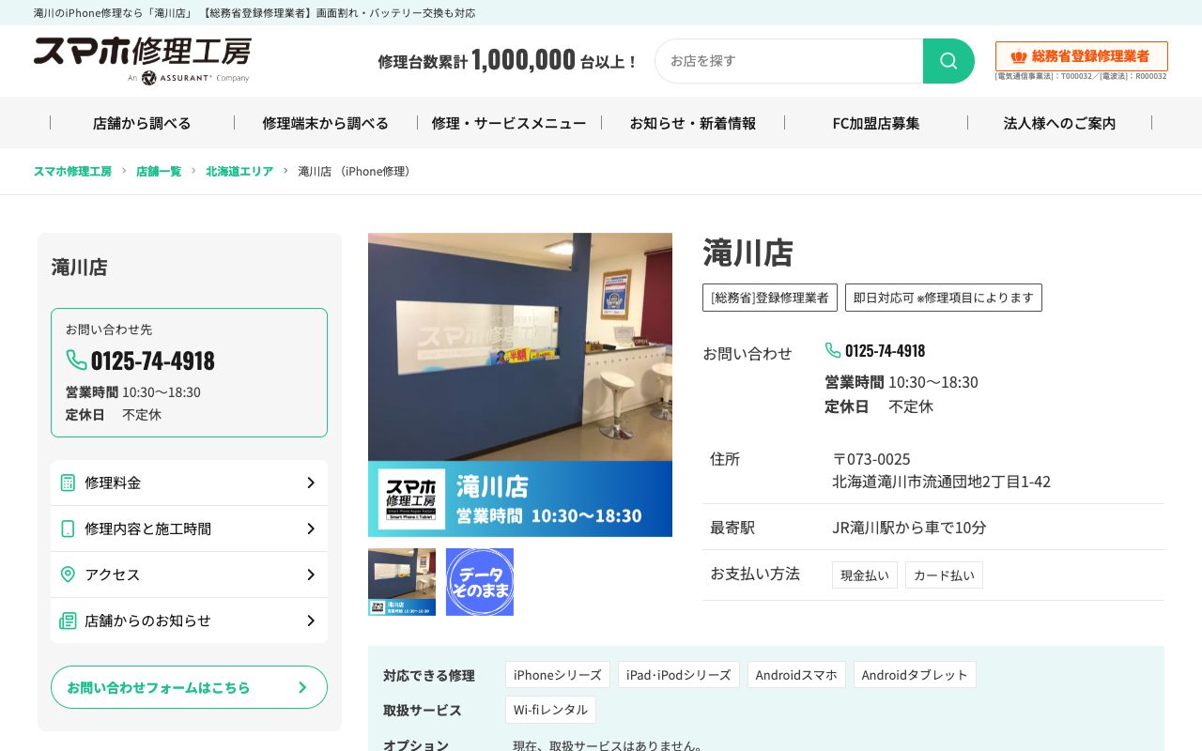The image size is (1202, 751).
Task: Open the 店舗から調べる menu
Action: pos(142,123)
